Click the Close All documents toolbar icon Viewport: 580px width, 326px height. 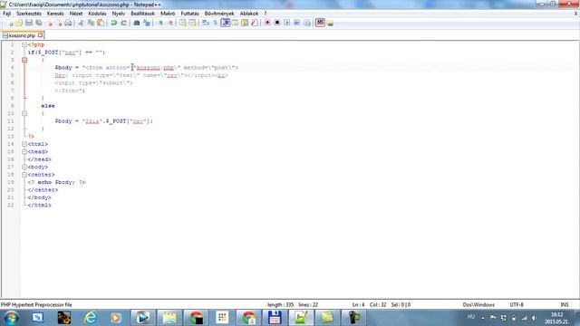coord(59,23)
